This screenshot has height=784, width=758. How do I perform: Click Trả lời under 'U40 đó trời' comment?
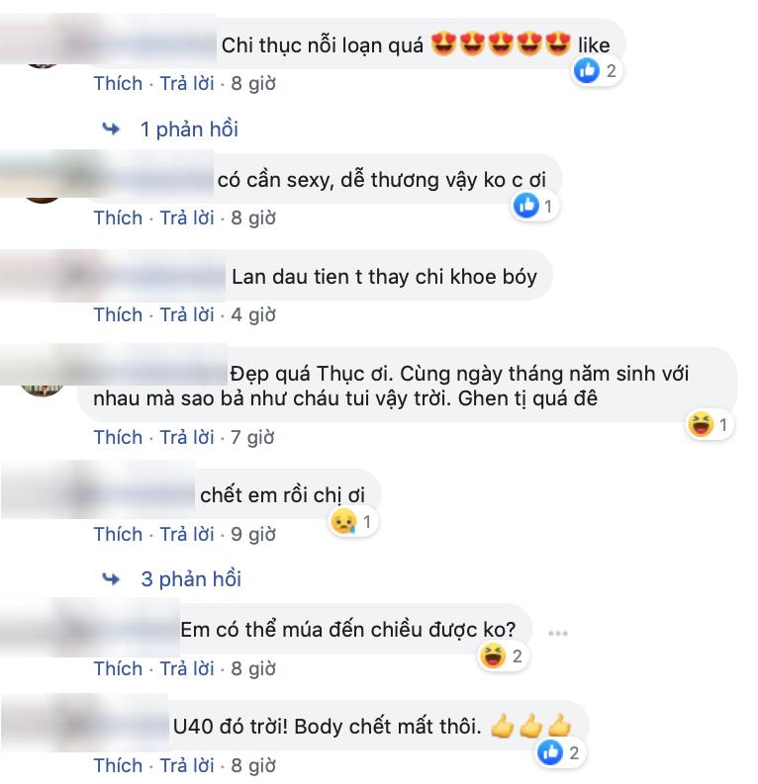click(x=187, y=765)
